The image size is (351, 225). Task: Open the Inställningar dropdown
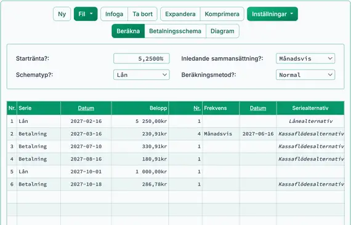click(x=272, y=14)
